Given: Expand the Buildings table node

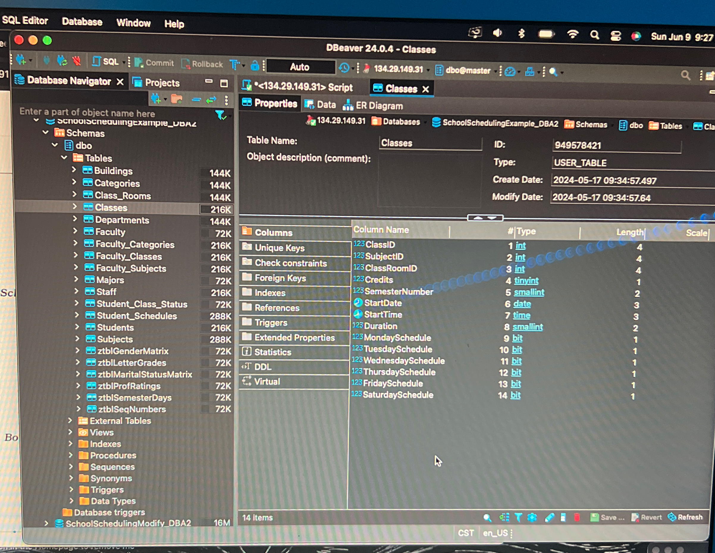Looking at the screenshot, I should point(74,170).
